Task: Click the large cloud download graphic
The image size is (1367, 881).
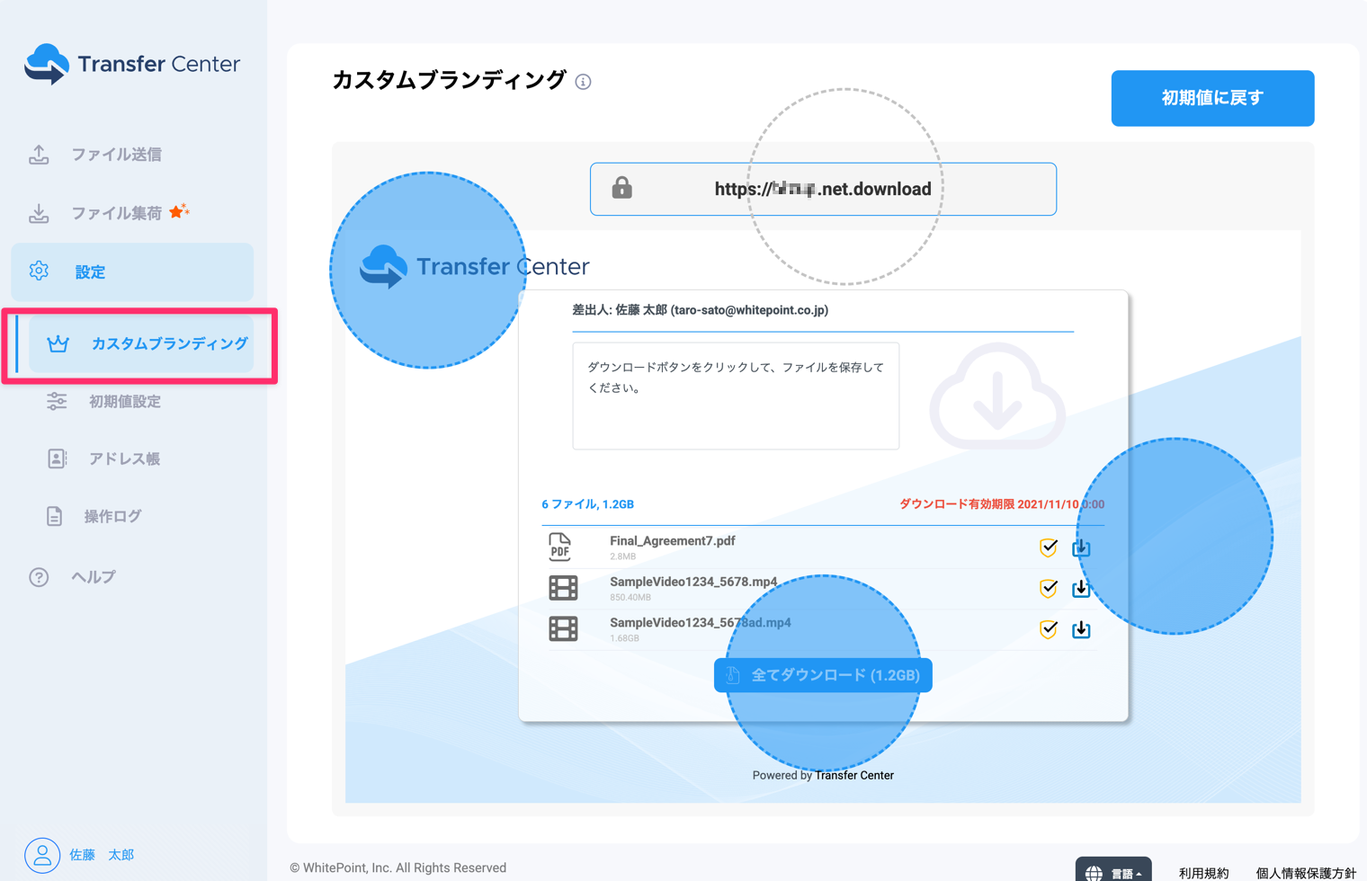Action: pyautogui.click(x=997, y=396)
